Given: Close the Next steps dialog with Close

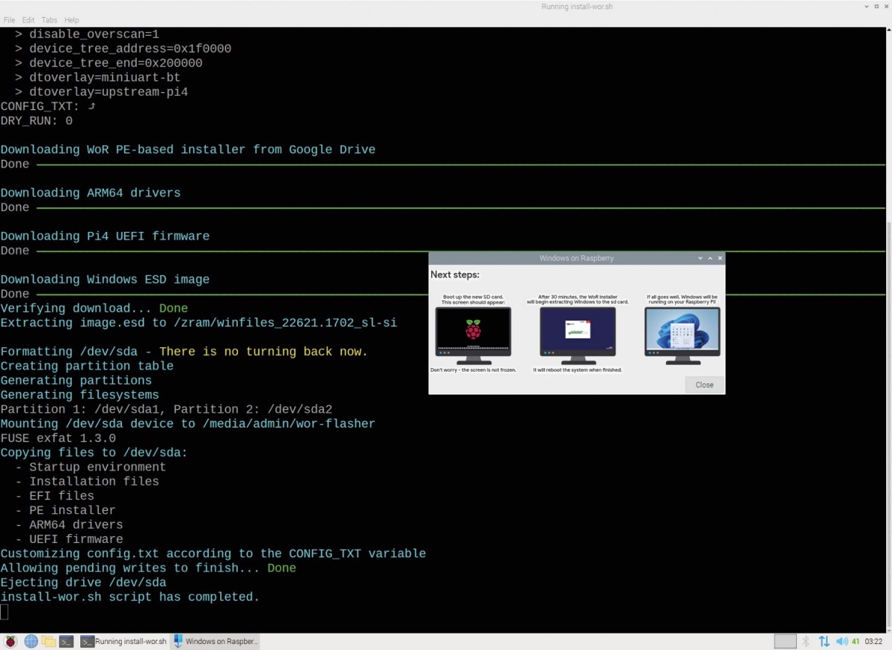Looking at the screenshot, I should point(704,384).
